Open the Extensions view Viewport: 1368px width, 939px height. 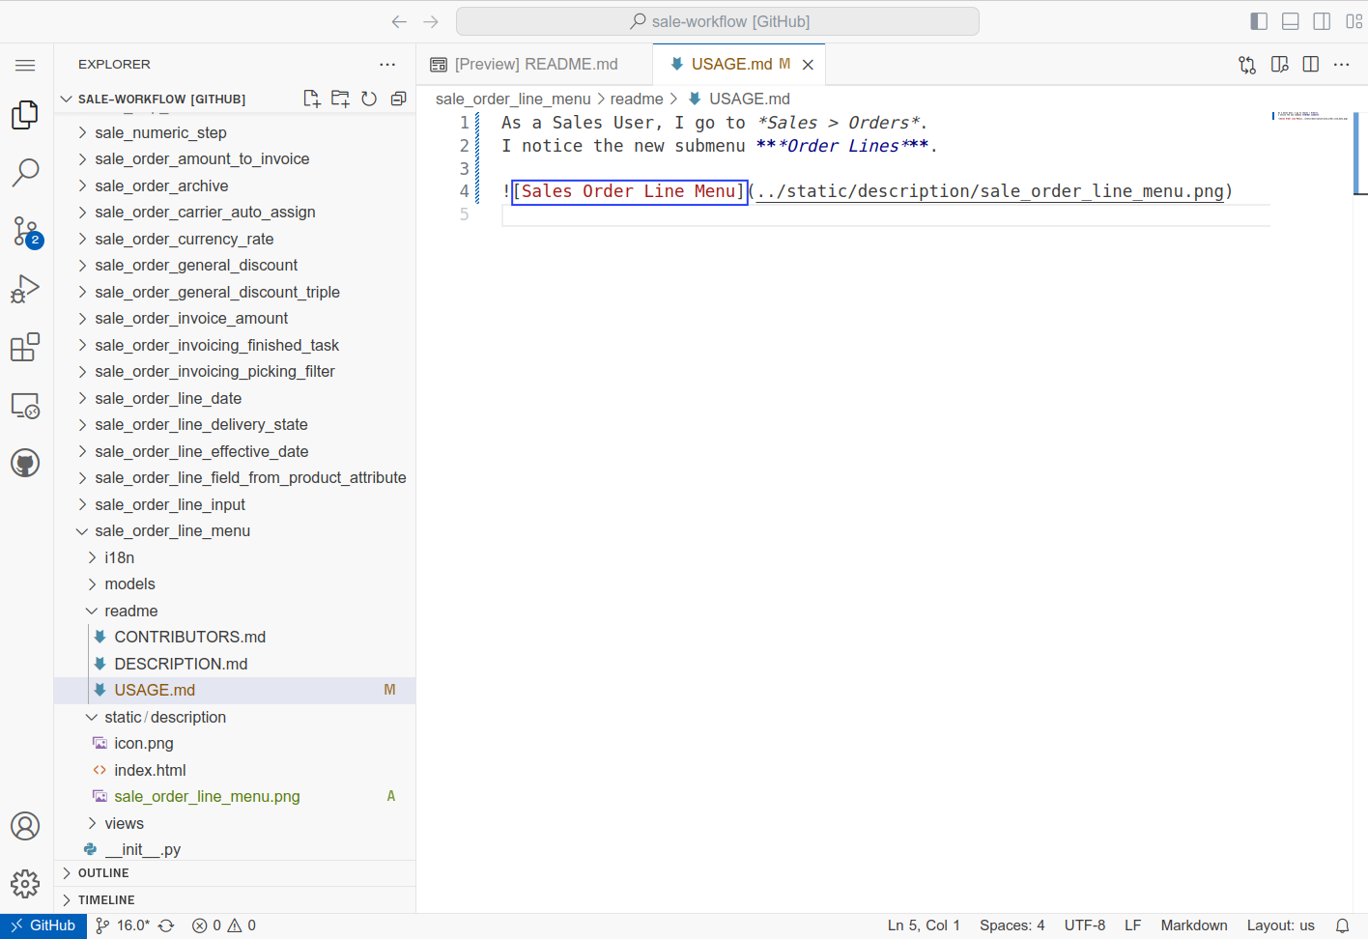coord(25,347)
